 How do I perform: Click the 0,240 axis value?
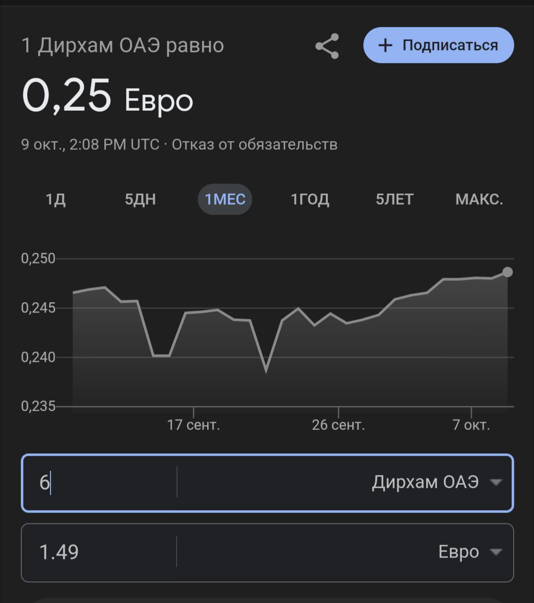click(x=38, y=357)
